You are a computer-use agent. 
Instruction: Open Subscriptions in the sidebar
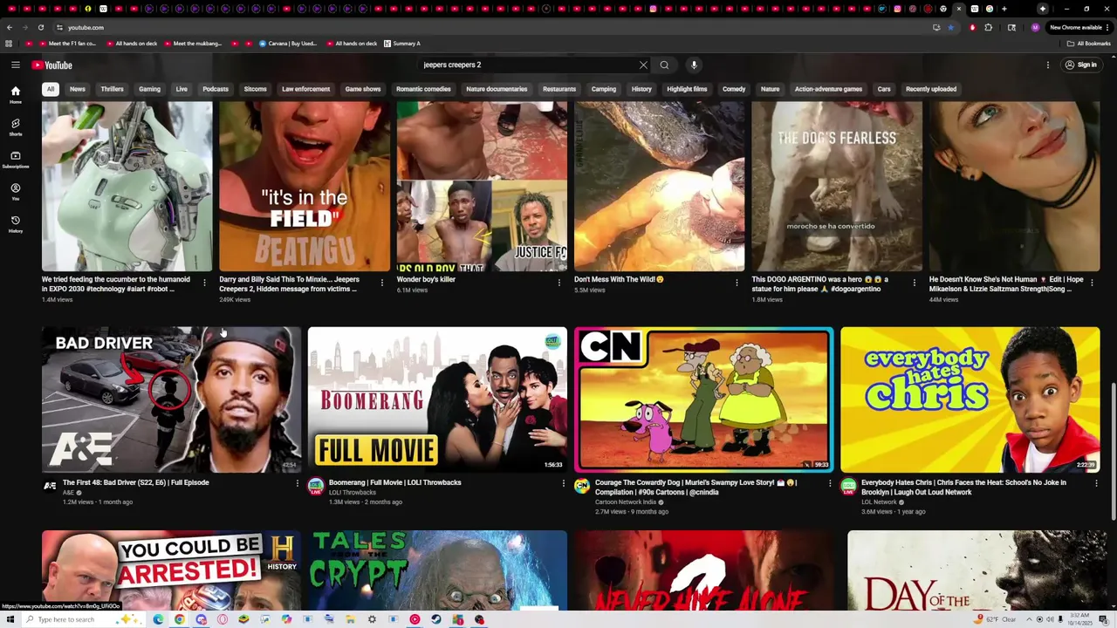click(x=15, y=160)
